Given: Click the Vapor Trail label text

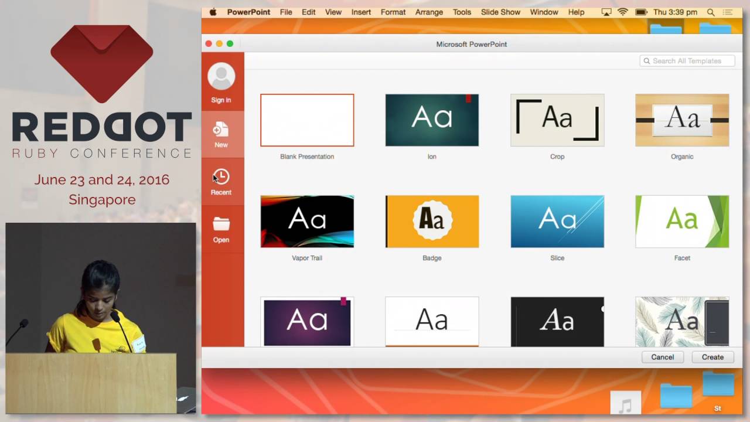Looking at the screenshot, I should pyautogui.click(x=307, y=258).
